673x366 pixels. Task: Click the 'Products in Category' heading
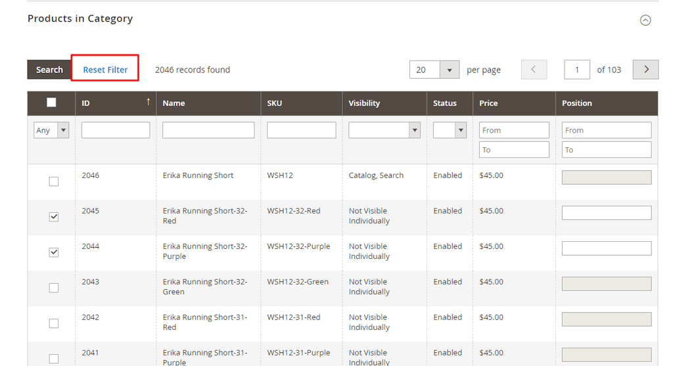coord(80,18)
